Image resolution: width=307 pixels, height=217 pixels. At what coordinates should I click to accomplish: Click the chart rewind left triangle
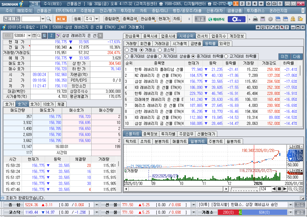274,189
